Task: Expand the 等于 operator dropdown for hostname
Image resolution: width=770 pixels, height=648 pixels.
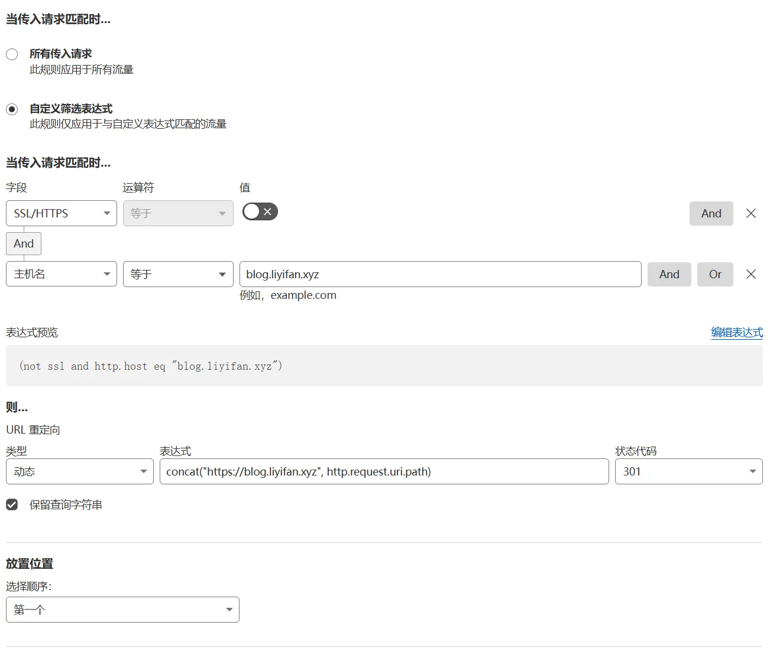Action: [x=177, y=274]
